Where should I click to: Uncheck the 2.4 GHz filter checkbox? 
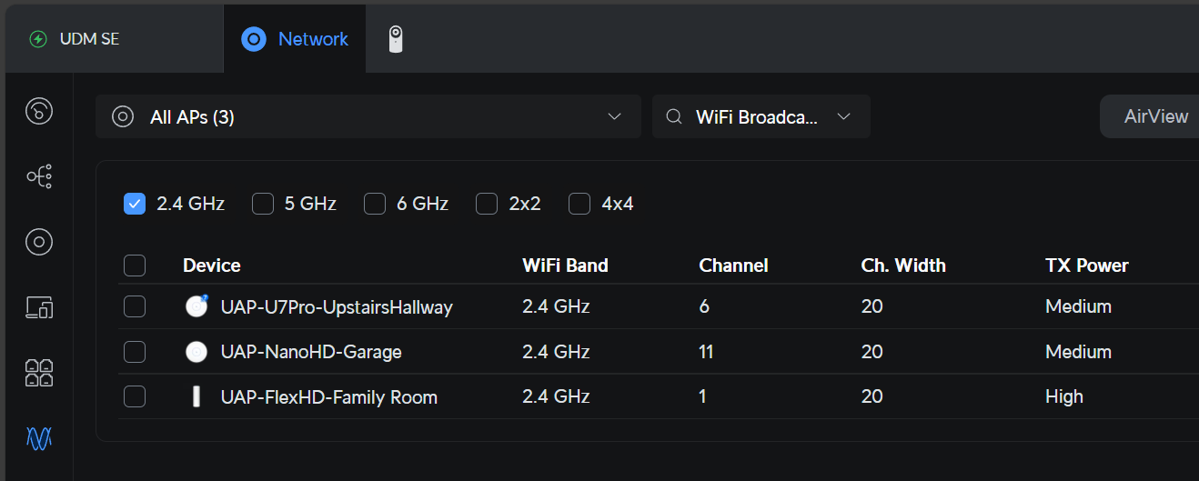click(x=135, y=204)
